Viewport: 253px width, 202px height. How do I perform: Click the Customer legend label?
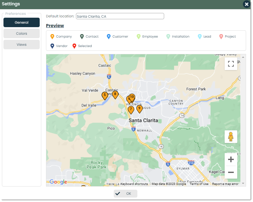[x=120, y=37]
